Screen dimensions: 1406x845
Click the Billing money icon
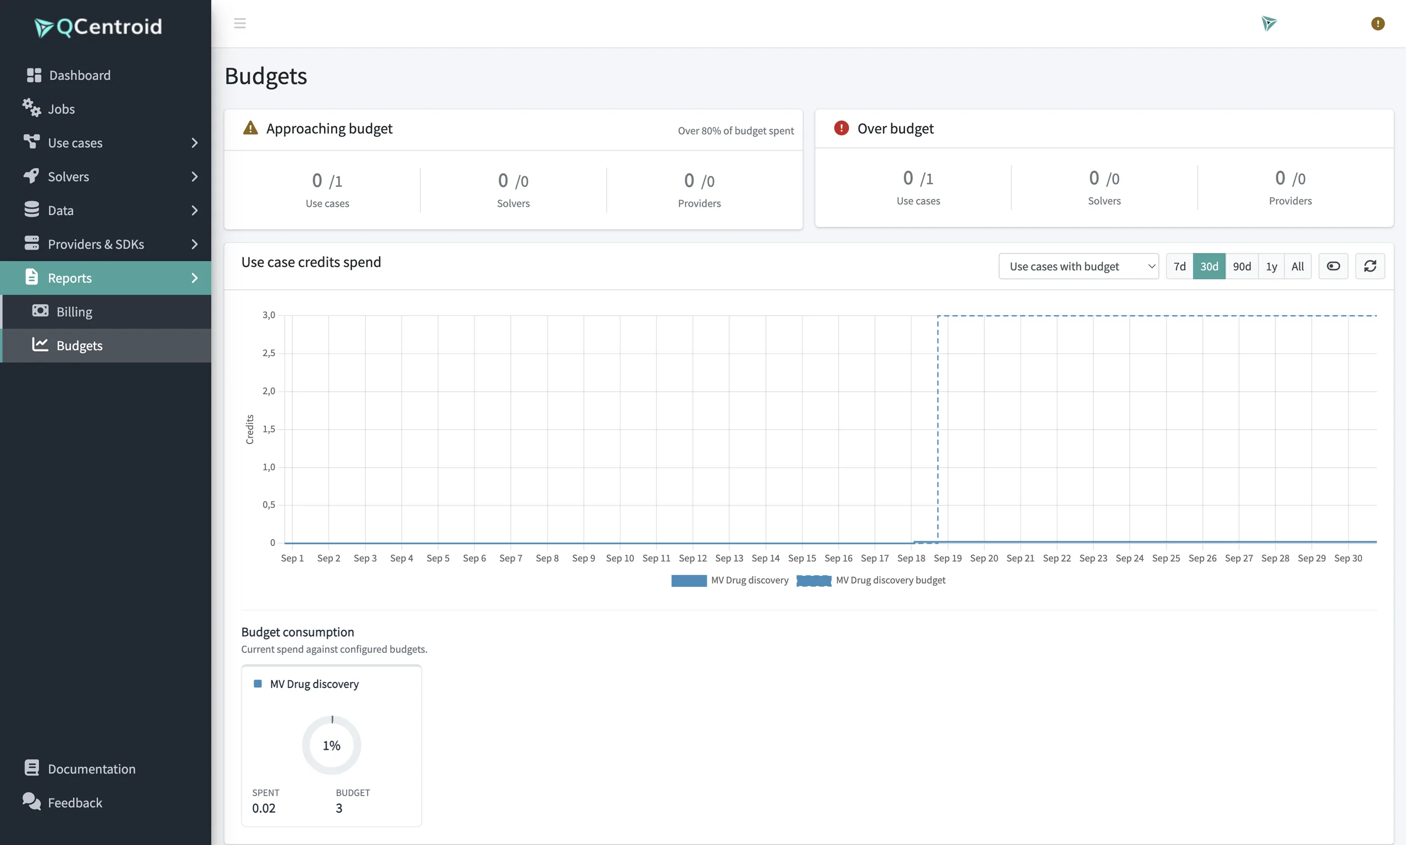point(41,310)
